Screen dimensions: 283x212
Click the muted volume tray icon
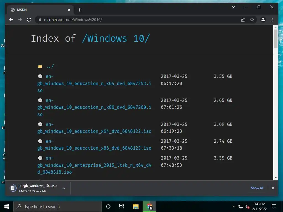point(247,206)
